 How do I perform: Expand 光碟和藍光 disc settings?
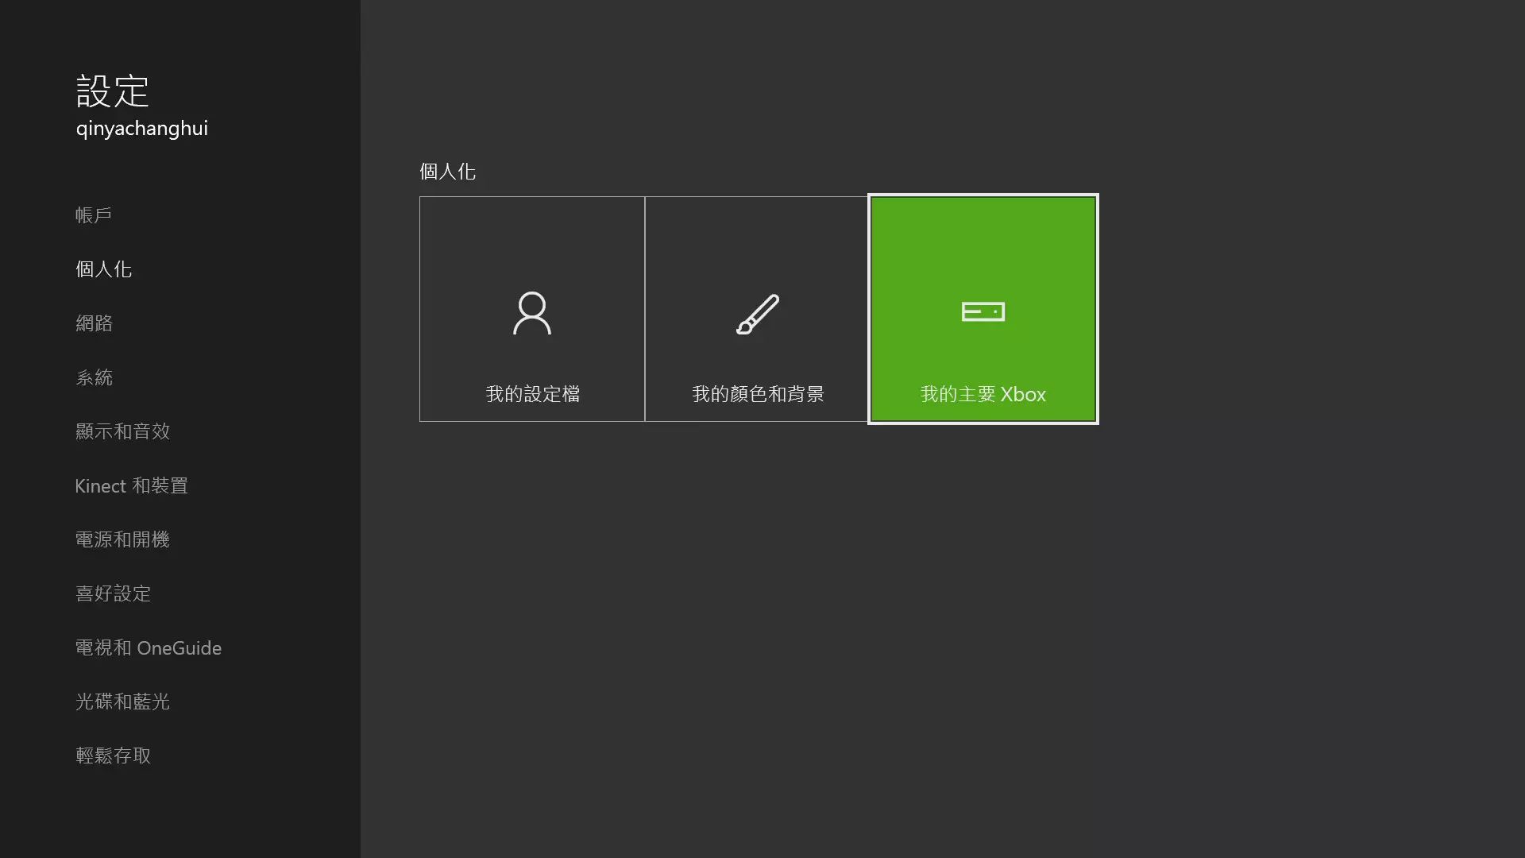[122, 701]
